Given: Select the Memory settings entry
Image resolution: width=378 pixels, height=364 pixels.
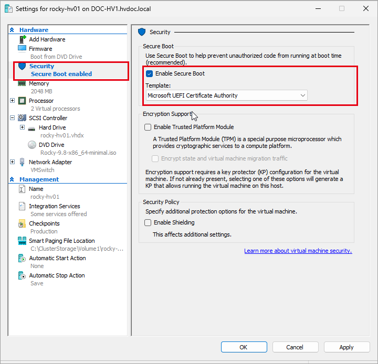Looking at the screenshot, I should point(39,83).
